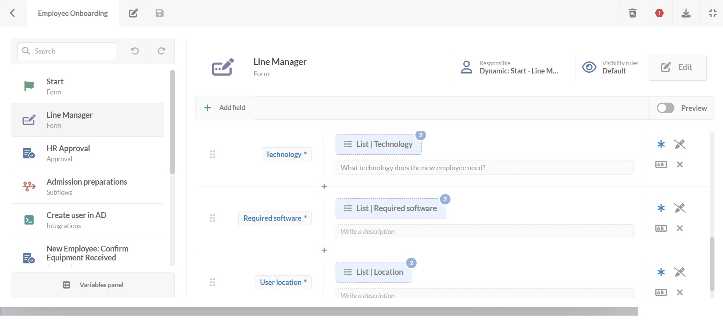Click the Line Manager form header icon
Image resolution: width=723 pixels, height=323 pixels.
(x=223, y=67)
